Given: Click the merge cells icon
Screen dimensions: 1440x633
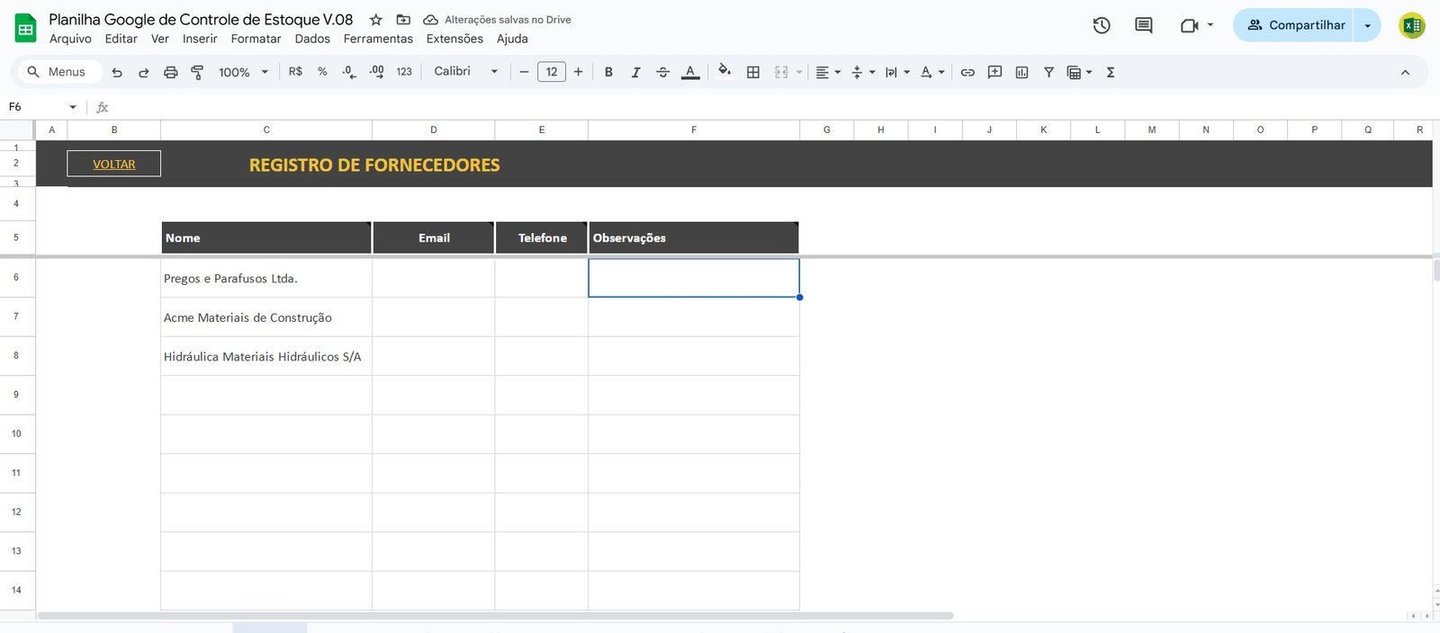Looking at the screenshot, I should (x=781, y=72).
